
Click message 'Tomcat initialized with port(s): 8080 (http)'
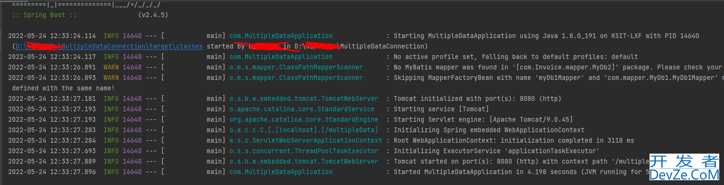[x=477, y=98]
